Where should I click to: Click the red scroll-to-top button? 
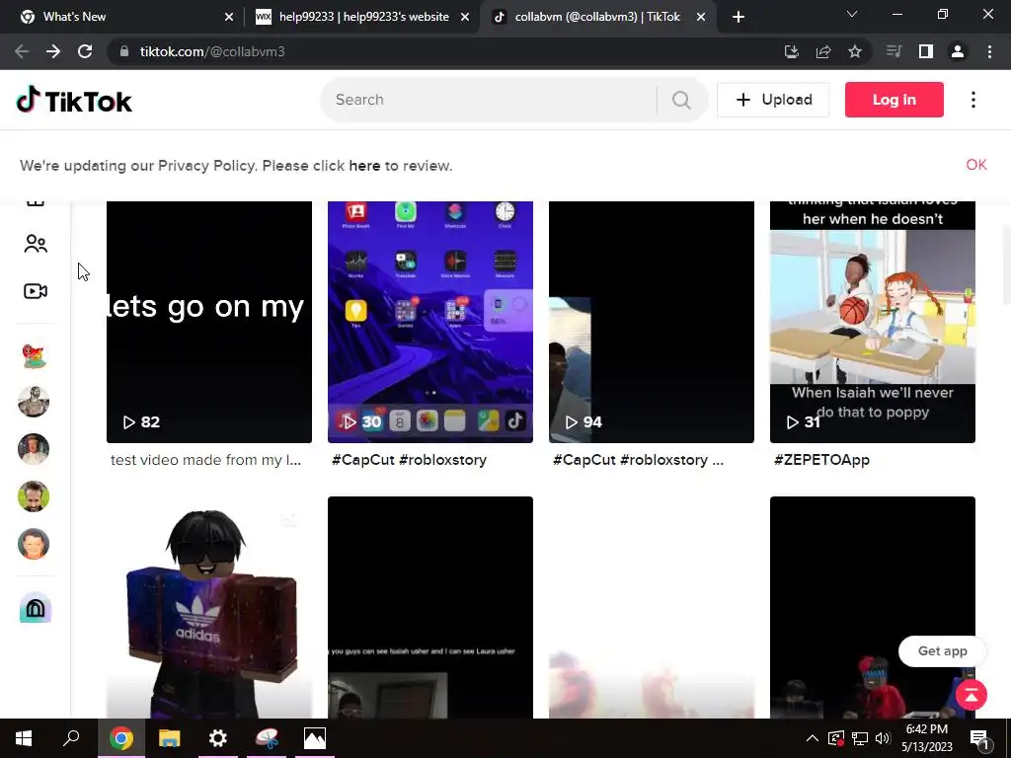click(972, 694)
